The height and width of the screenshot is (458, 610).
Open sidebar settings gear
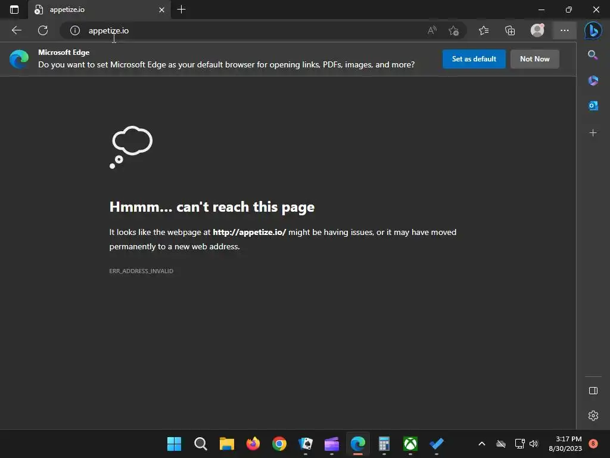pyautogui.click(x=593, y=416)
